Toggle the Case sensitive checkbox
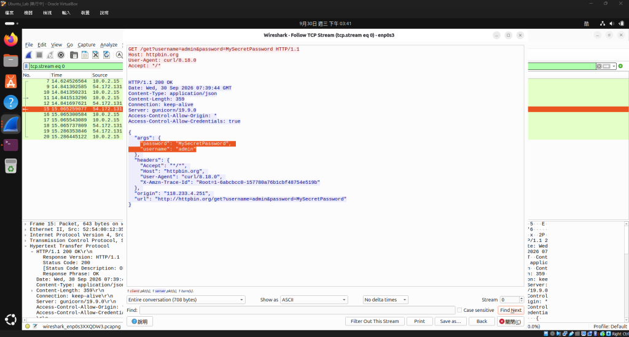 tap(459, 310)
